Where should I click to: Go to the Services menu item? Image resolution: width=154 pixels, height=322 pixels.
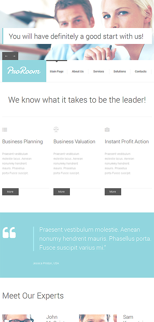99,72
